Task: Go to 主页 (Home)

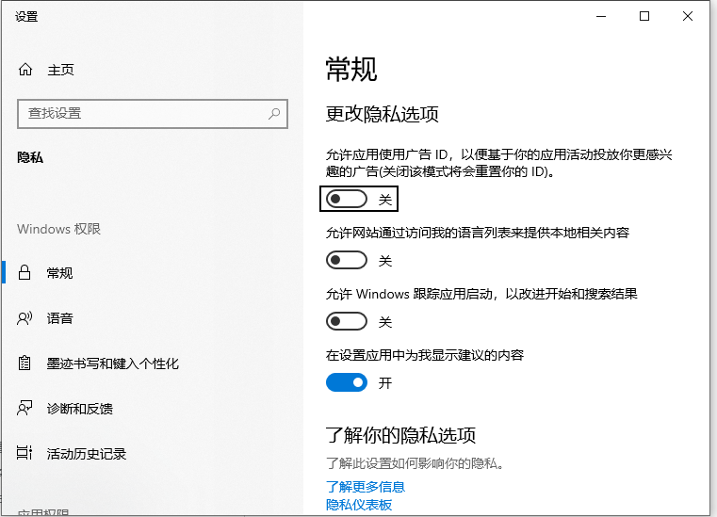Action: [x=60, y=70]
